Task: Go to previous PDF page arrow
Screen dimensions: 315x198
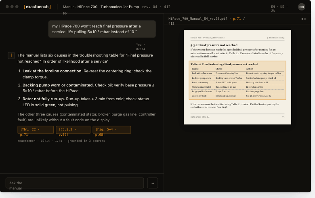Action: click(x=302, y=19)
